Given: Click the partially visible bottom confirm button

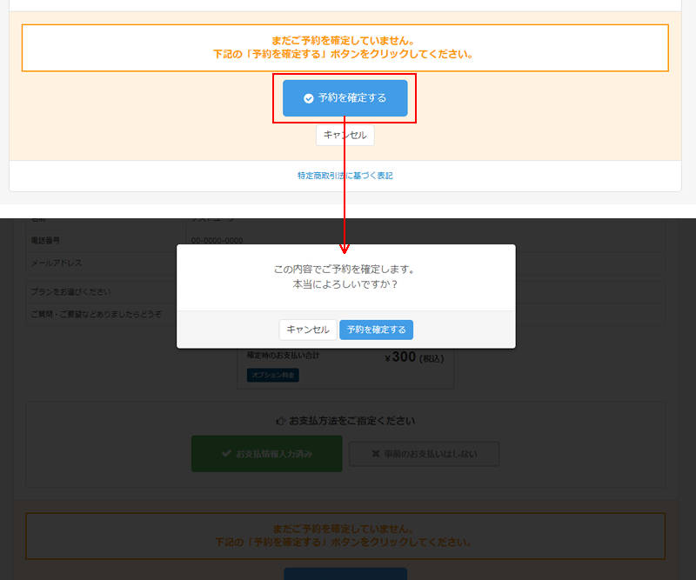Looking at the screenshot, I should pyautogui.click(x=345, y=574).
